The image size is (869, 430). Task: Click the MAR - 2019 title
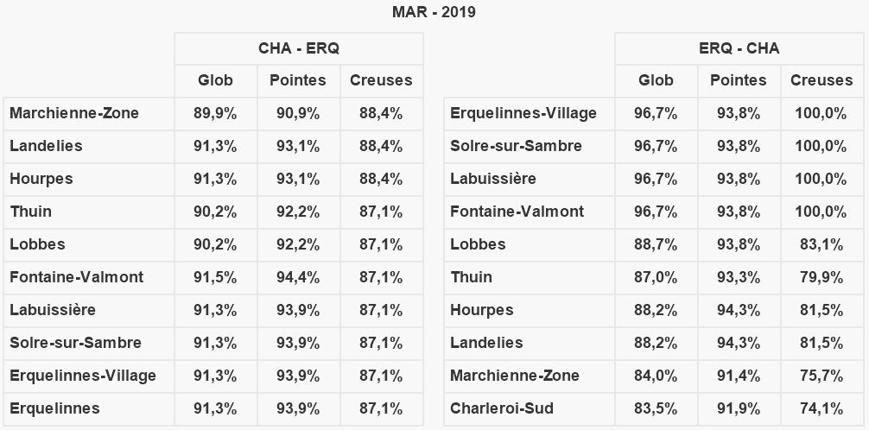coord(434,12)
